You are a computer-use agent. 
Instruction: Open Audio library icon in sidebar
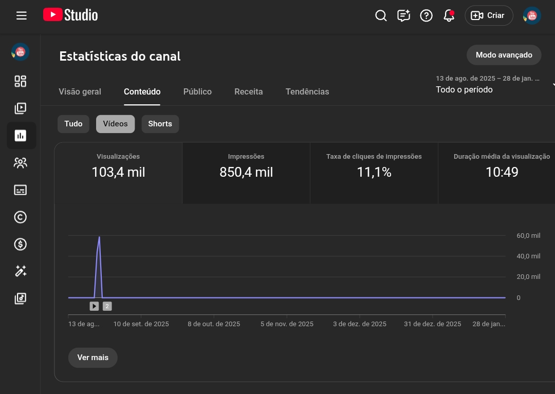[x=21, y=298]
